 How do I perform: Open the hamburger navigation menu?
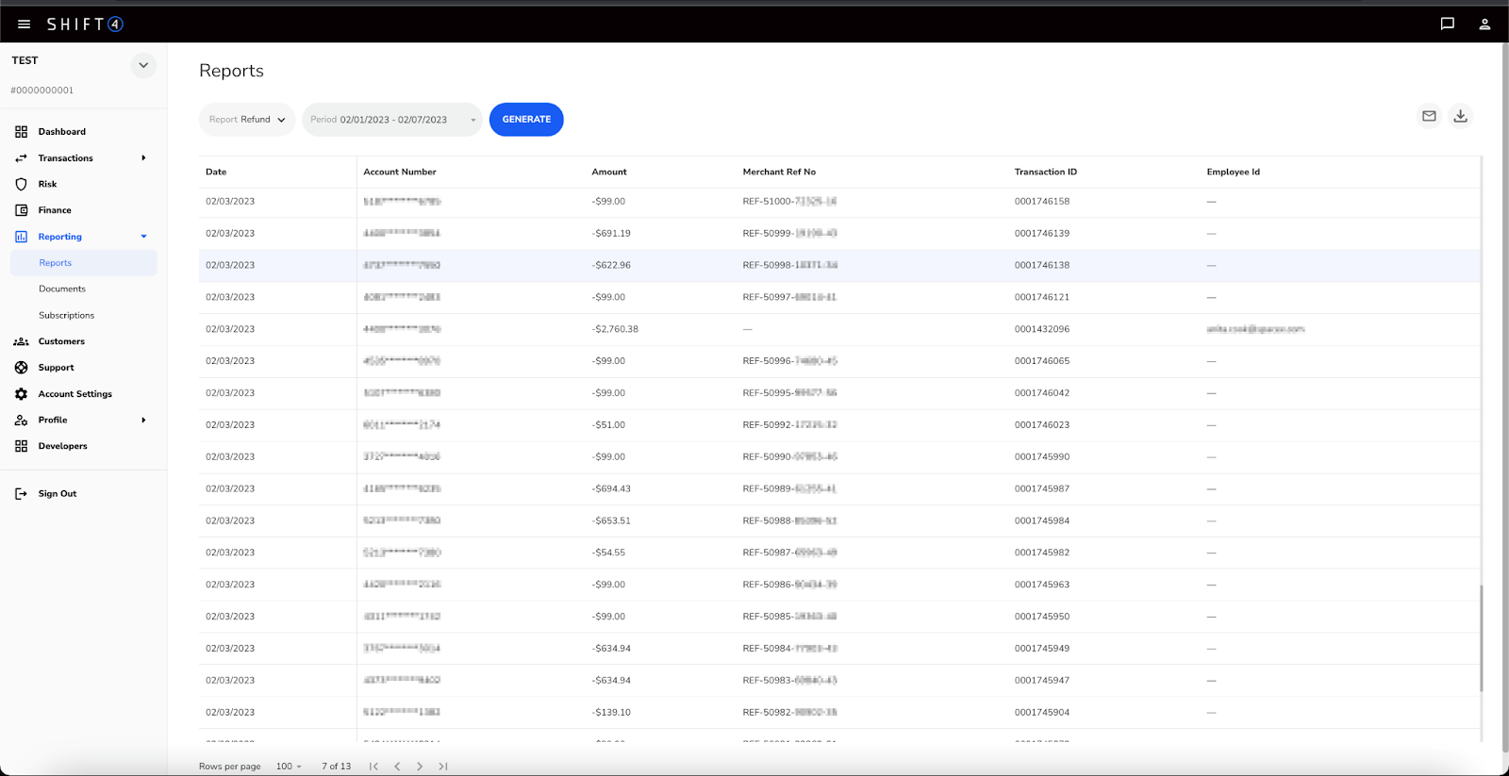coord(24,25)
